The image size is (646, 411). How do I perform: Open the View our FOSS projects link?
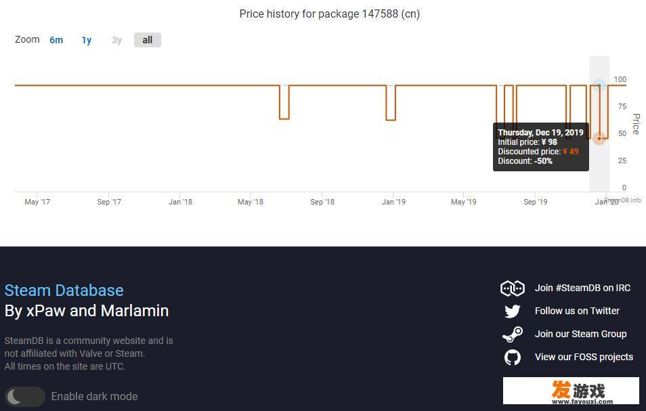(584, 357)
